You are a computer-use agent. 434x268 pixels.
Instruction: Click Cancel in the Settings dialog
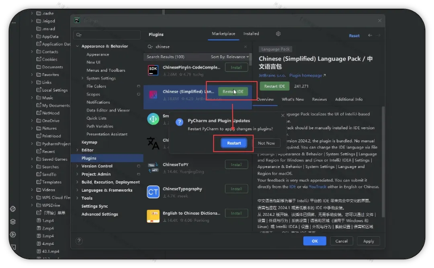341,241
